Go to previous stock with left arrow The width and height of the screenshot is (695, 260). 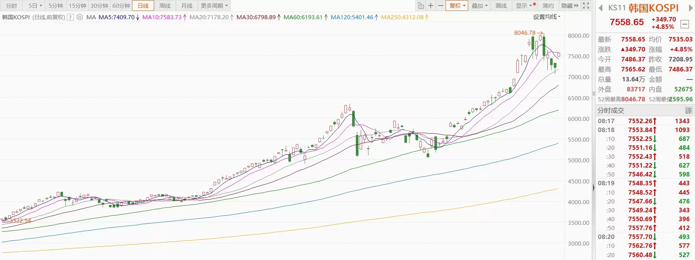coord(600,8)
